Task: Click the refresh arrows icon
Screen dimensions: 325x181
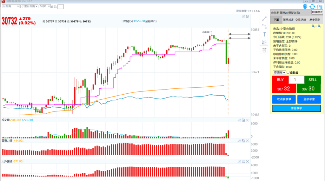Action: (312, 6)
